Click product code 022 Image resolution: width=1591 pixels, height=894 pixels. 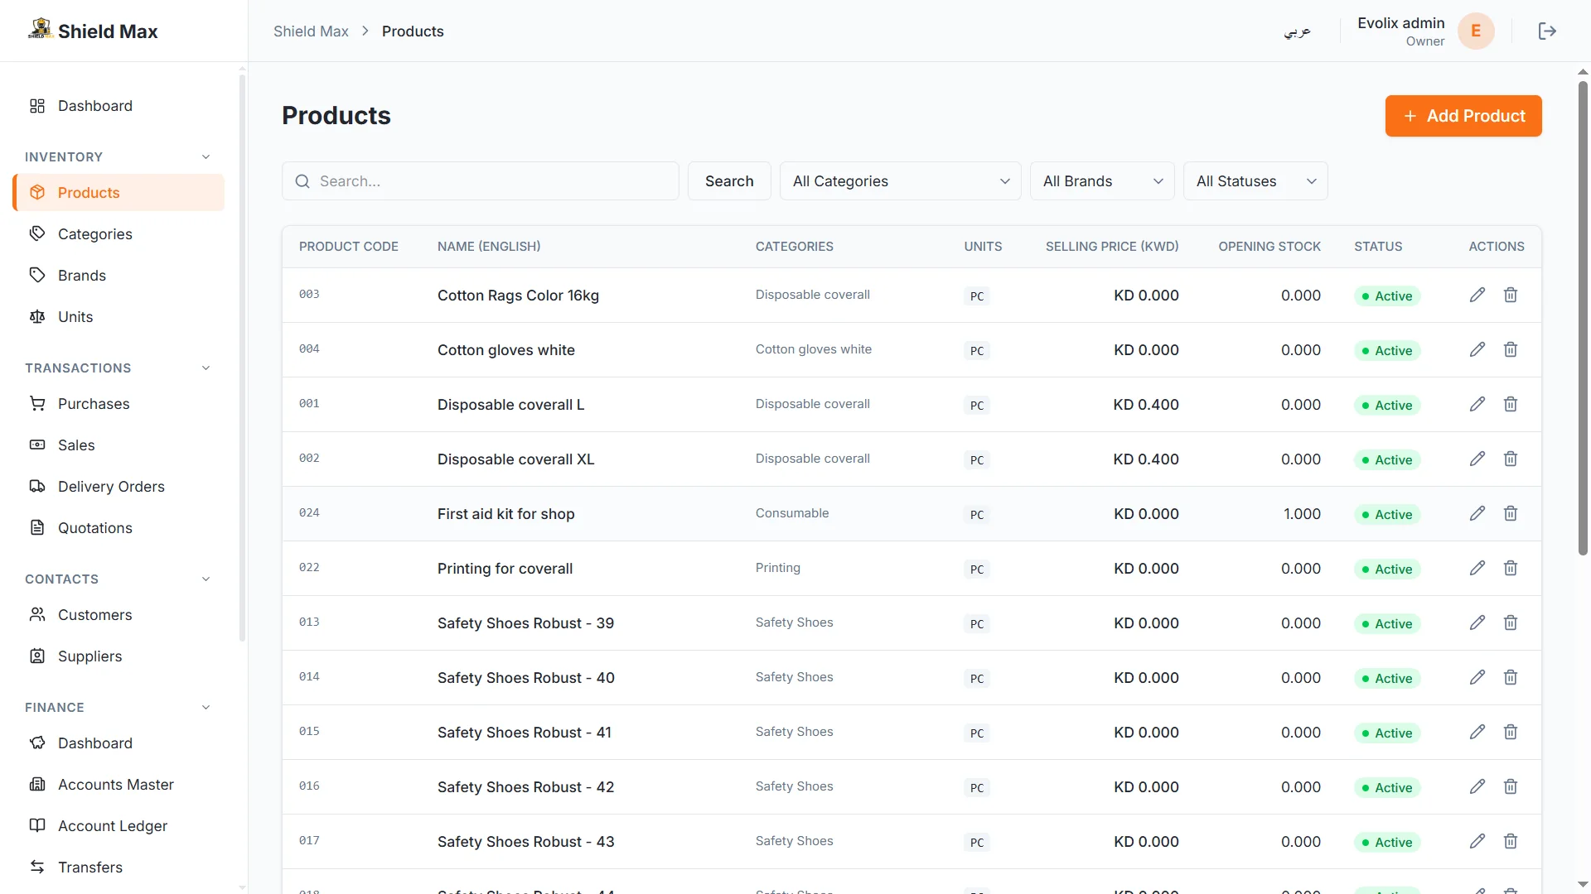[x=309, y=567]
